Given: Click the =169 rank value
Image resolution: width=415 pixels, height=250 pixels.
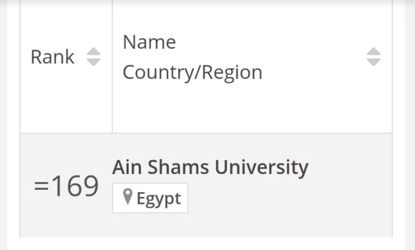Looking at the screenshot, I should (x=67, y=186).
